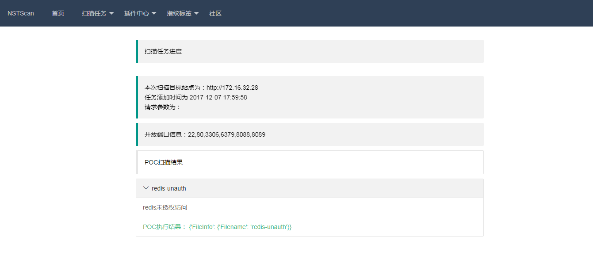The image size is (593, 275).
Task: Collapse the redis-unauth chevron icon
Action: 146,188
